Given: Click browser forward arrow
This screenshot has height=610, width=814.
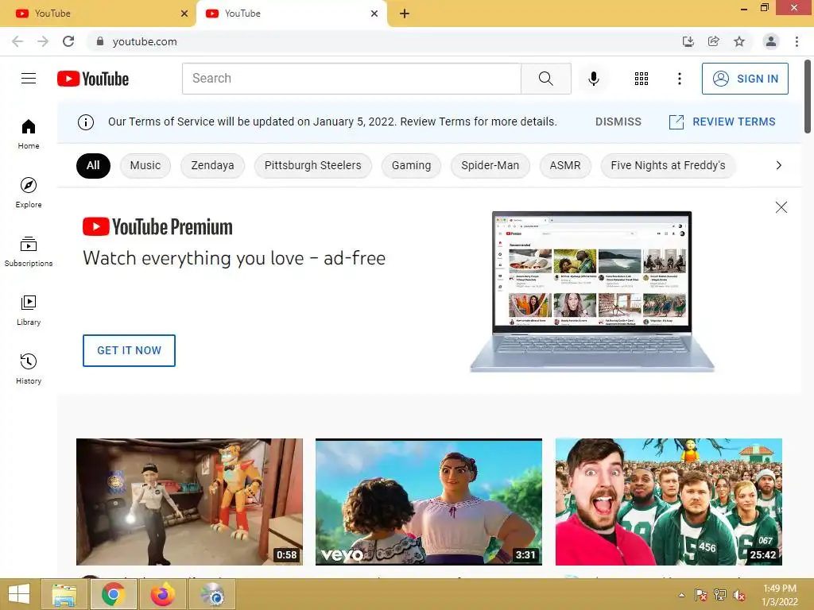Looking at the screenshot, I should pyautogui.click(x=43, y=41).
